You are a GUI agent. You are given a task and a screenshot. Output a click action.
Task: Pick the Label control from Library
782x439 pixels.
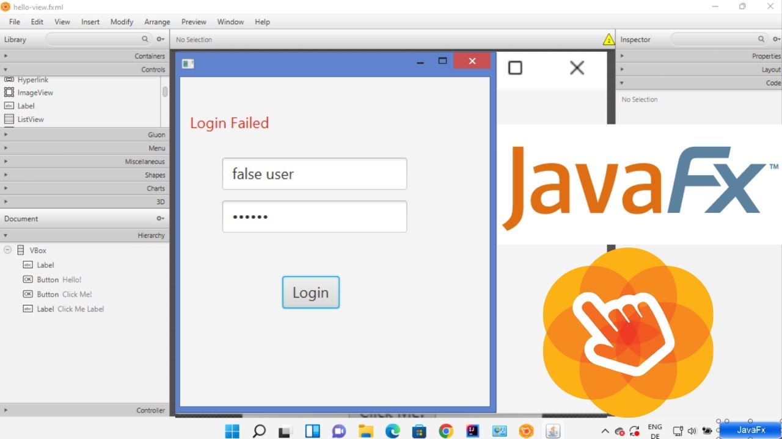pyautogui.click(x=20, y=106)
